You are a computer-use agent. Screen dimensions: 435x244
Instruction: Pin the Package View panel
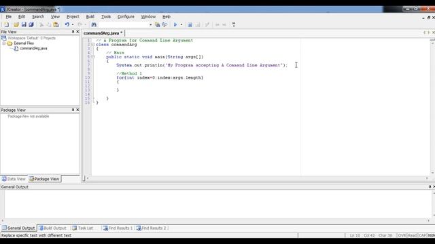pyautogui.click(x=73, y=110)
